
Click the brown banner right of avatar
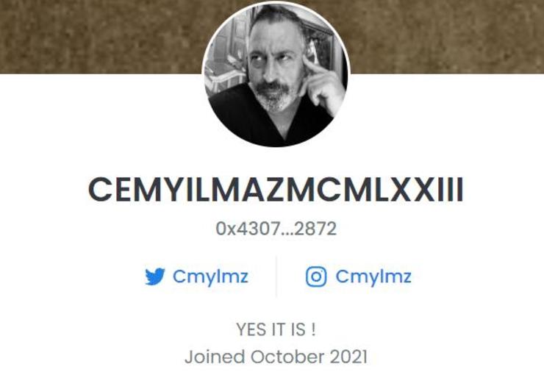447,37
